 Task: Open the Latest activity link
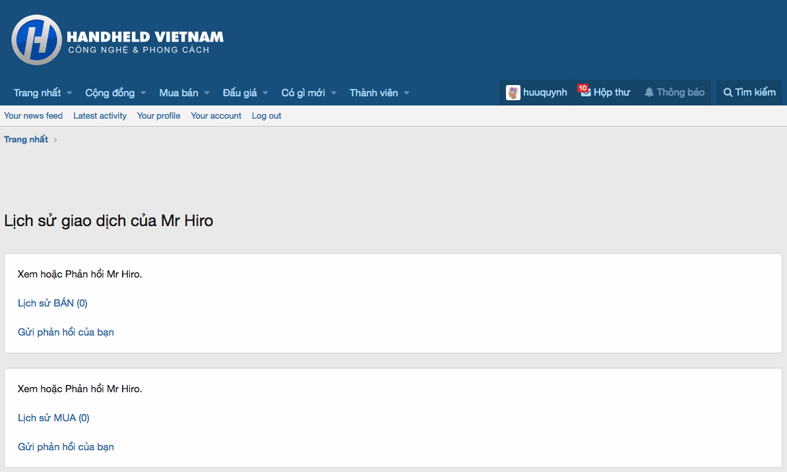(x=100, y=116)
